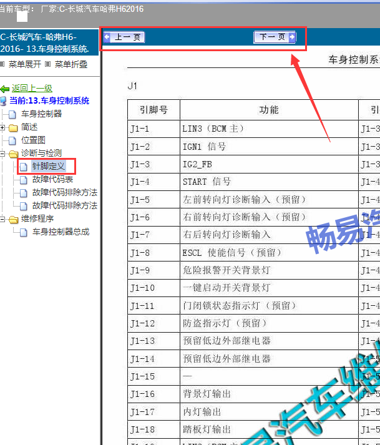Click cell START 信号
This screenshot has width=380, height=445.
pos(269,182)
